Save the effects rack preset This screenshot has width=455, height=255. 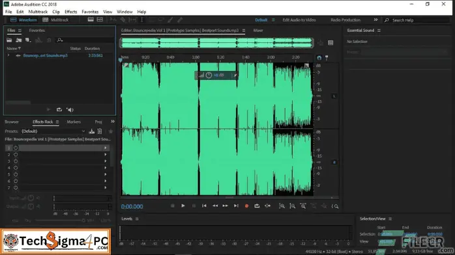[x=92, y=131]
